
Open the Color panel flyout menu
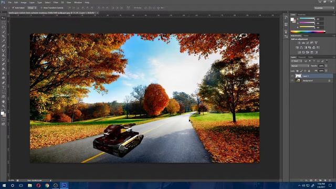[334, 15]
